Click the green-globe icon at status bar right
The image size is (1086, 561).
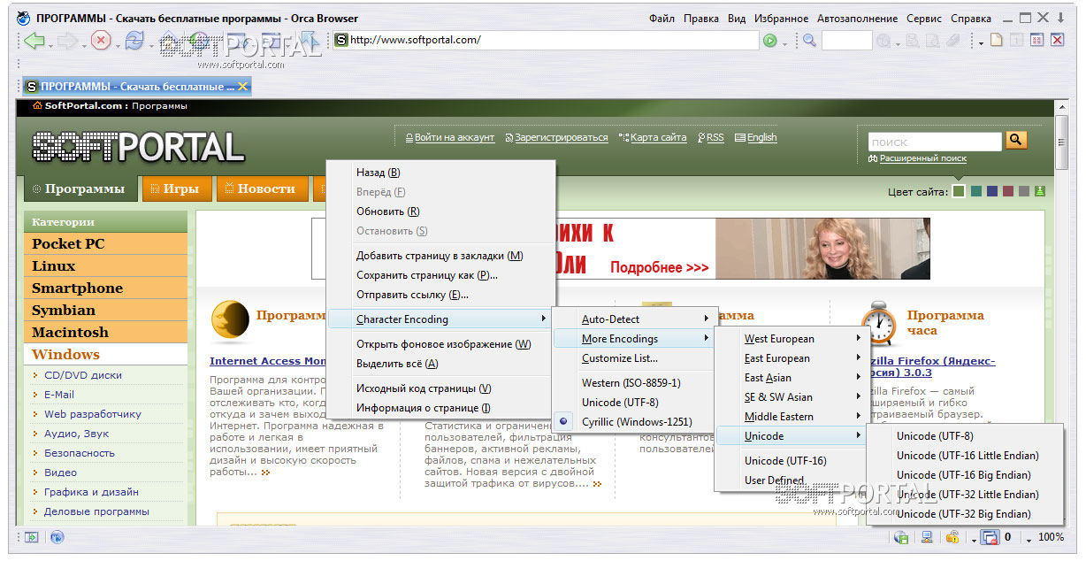coord(902,536)
